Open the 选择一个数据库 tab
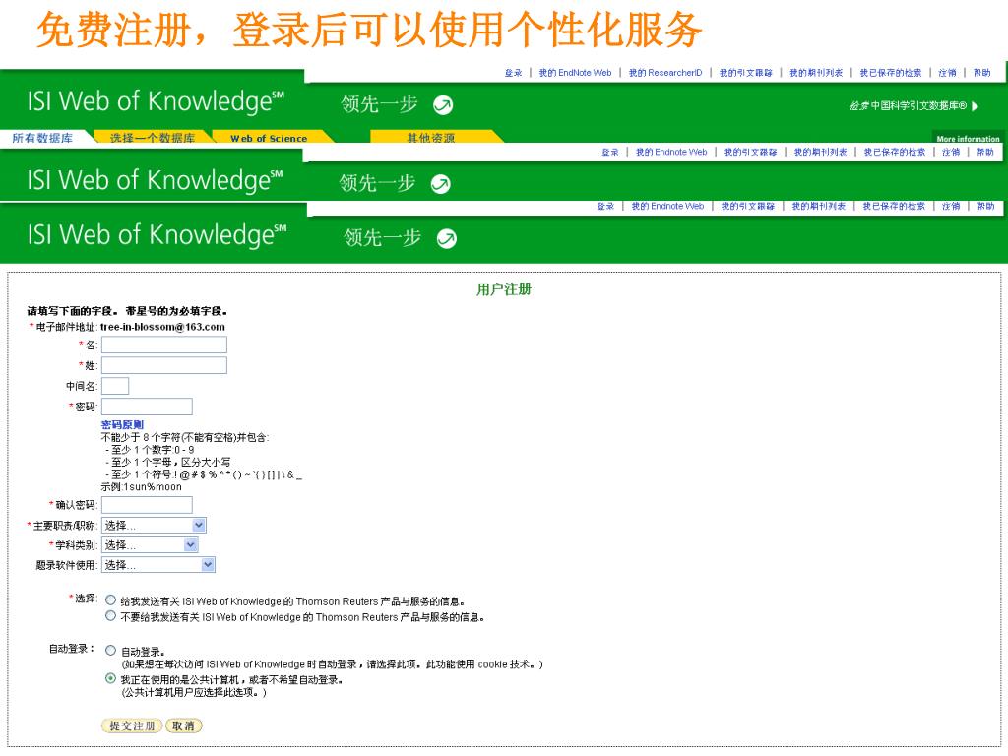 (152, 138)
